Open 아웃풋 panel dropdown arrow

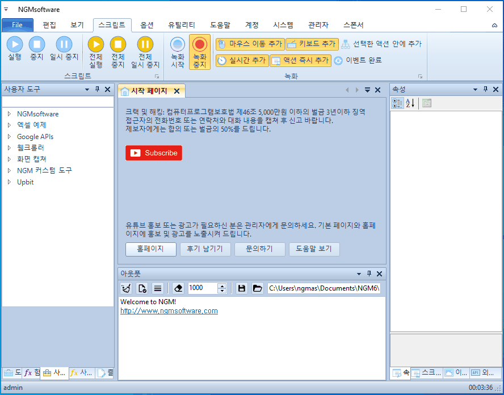[359, 274]
